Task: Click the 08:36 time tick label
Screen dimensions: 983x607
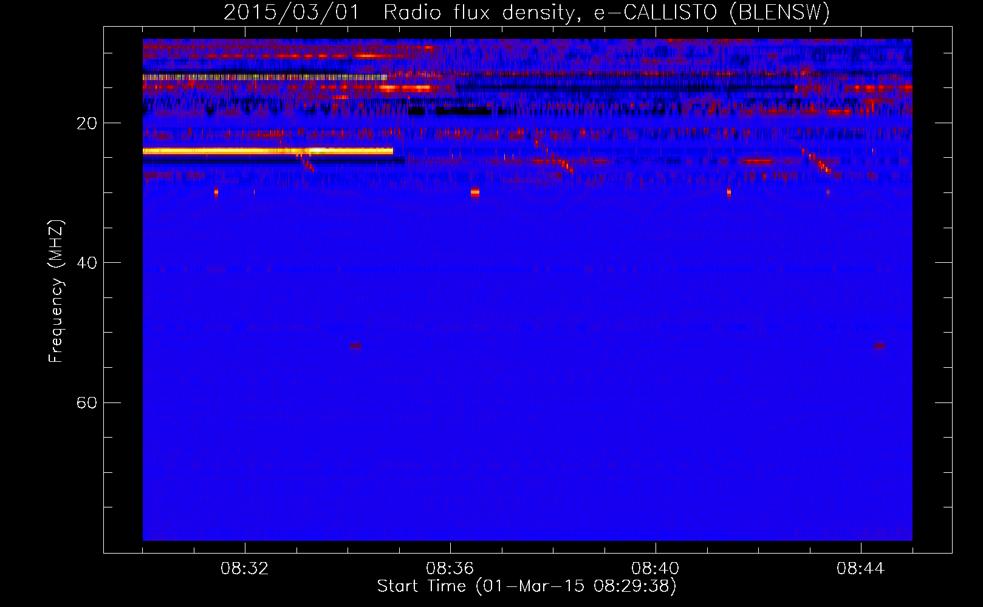Action: click(x=450, y=569)
